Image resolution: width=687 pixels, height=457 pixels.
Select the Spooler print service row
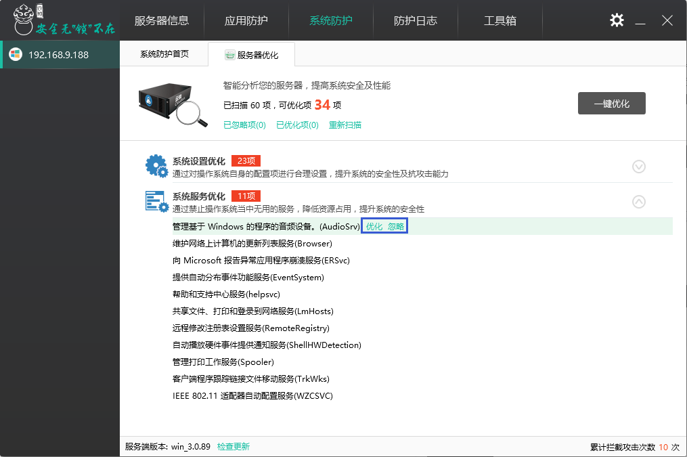(225, 362)
